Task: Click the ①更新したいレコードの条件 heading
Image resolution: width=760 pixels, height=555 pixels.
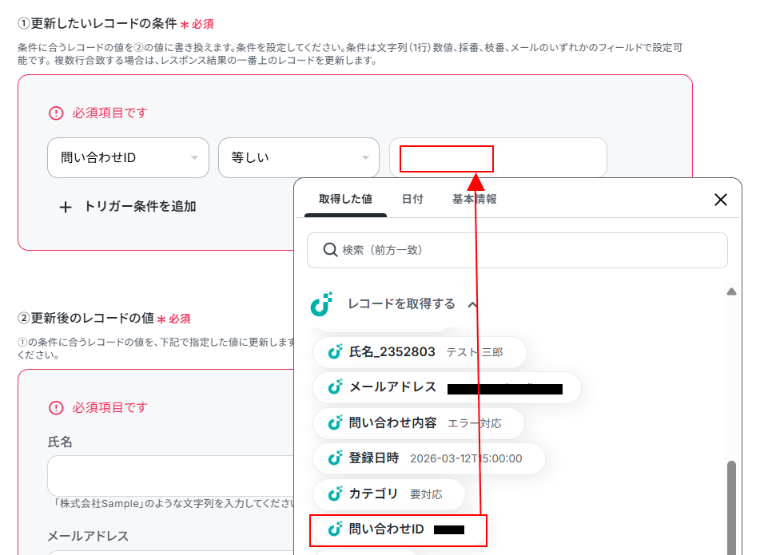Action: (97, 24)
